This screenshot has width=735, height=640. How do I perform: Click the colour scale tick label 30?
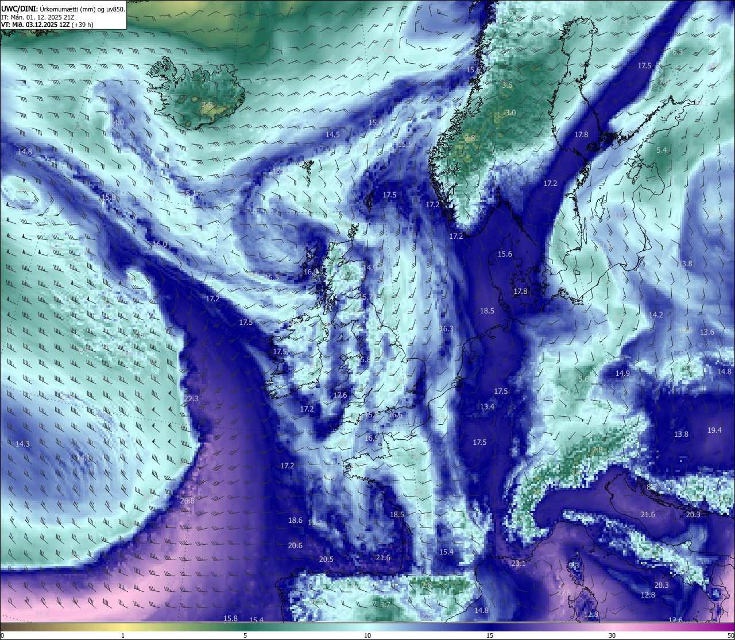click(612, 635)
